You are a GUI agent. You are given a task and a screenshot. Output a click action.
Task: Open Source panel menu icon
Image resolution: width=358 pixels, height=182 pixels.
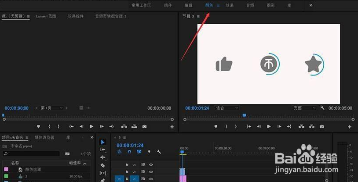click(x=28, y=16)
